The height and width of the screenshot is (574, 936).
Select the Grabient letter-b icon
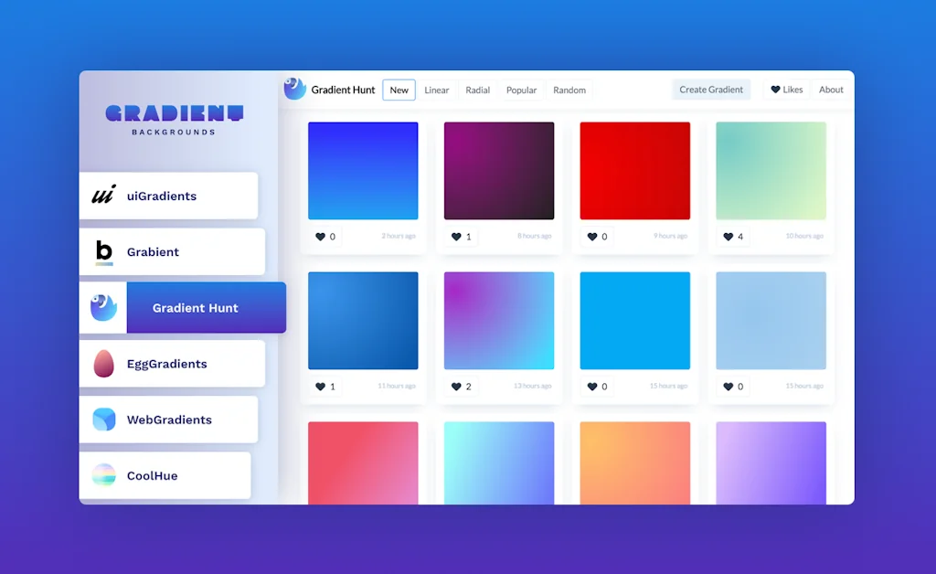coord(104,251)
